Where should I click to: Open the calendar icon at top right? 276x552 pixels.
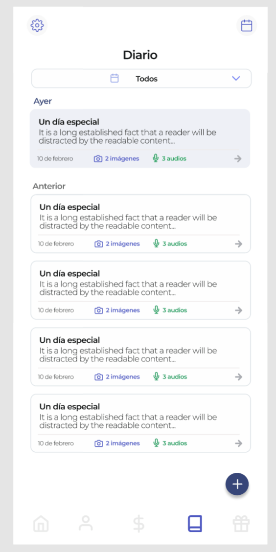[x=246, y=25]
